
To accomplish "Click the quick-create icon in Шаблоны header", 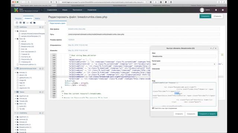I will pyautogui.click(x=43, y=27).
